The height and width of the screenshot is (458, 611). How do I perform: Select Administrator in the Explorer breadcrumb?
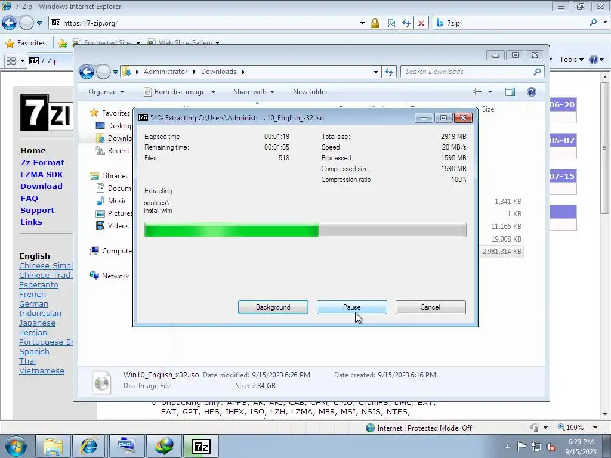165,72
